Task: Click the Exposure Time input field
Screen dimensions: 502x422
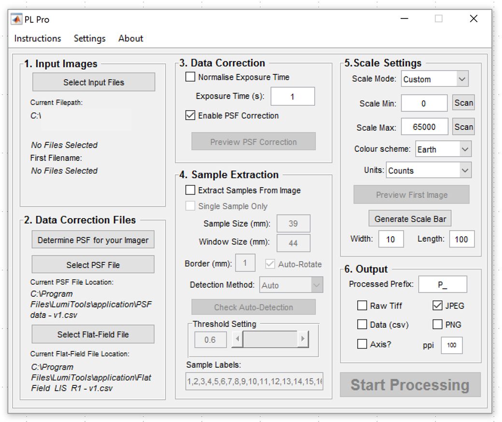Action: (x=293, y=96)
